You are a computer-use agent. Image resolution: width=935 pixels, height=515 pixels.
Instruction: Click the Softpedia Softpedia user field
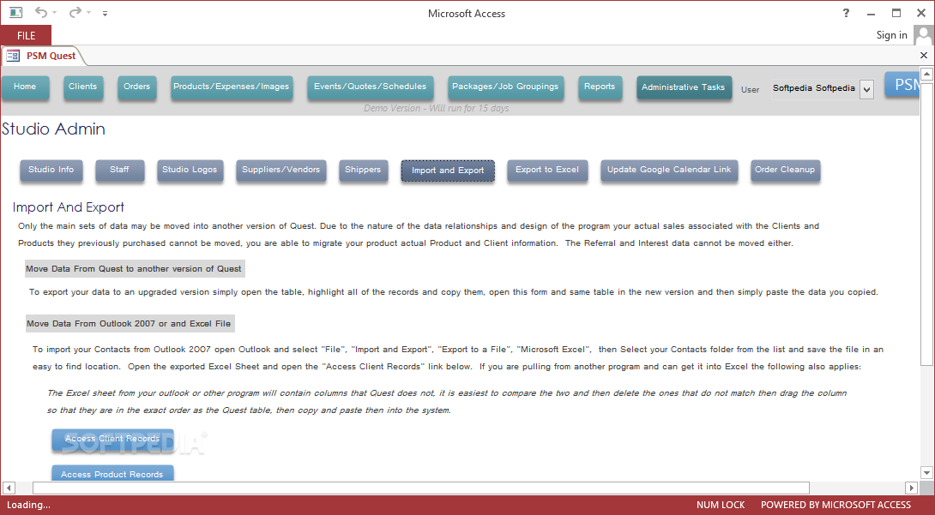815,88
